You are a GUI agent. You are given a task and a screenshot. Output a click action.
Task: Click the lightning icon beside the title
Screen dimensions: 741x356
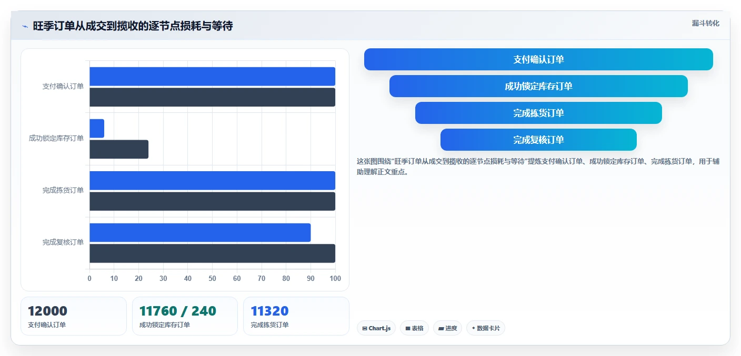click(25, 26)
